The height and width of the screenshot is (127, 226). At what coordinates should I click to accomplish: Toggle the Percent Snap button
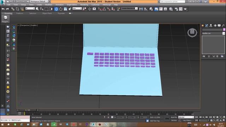tap(109, 9)
